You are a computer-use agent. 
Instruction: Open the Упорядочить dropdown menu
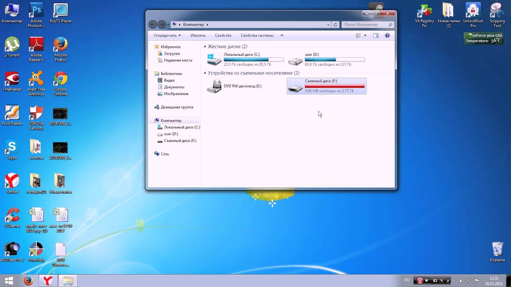167,35
